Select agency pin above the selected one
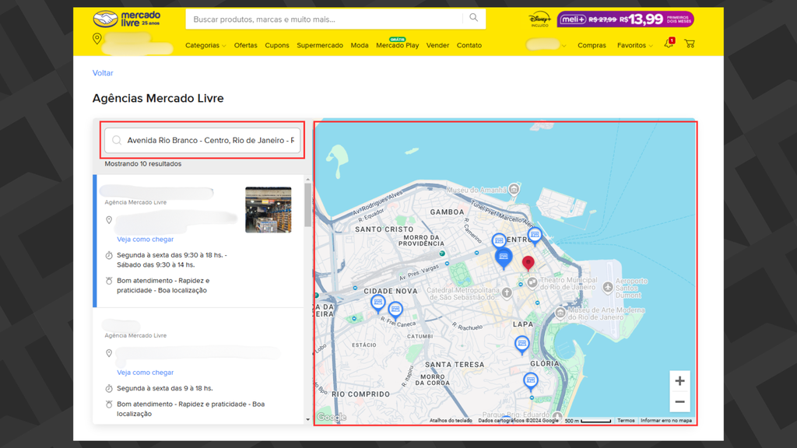The width and height of the screenshot is (797, 448). pos(499,240)
